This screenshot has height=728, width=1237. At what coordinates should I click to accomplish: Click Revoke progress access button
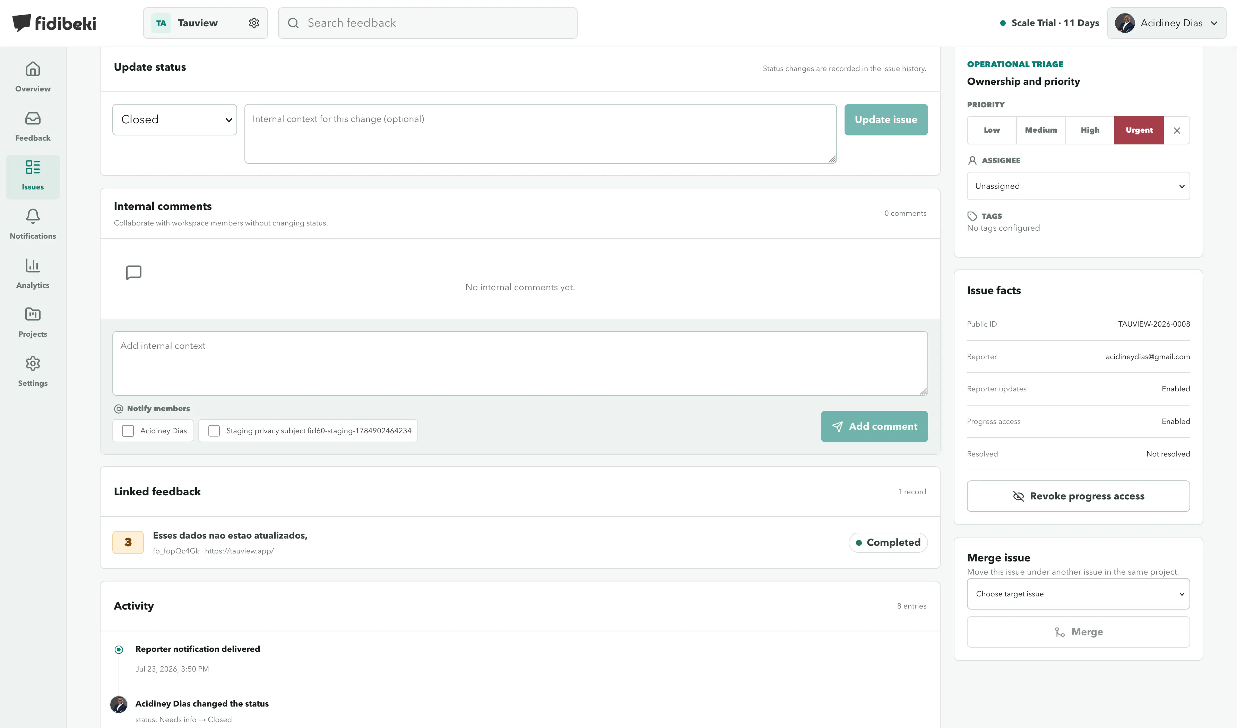(x=1078, y=496)
